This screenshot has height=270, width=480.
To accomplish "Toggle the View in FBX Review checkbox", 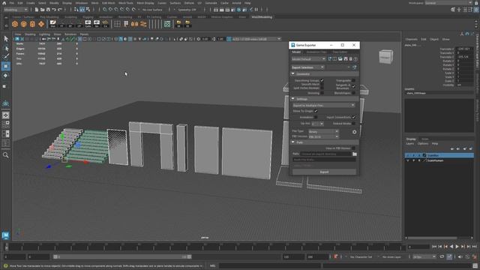I will [353, 148].
